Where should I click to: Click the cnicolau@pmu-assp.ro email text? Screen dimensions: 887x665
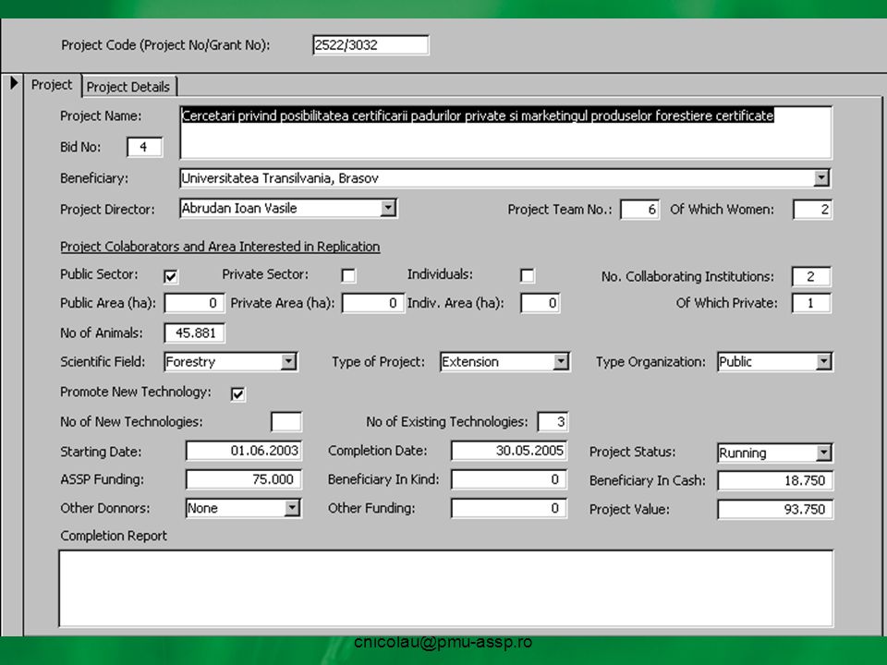[443, 642]
